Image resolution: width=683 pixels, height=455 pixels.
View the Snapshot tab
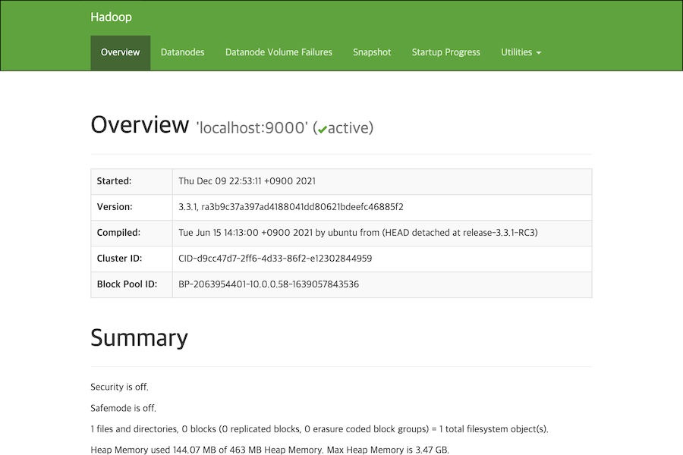[372, 52]
